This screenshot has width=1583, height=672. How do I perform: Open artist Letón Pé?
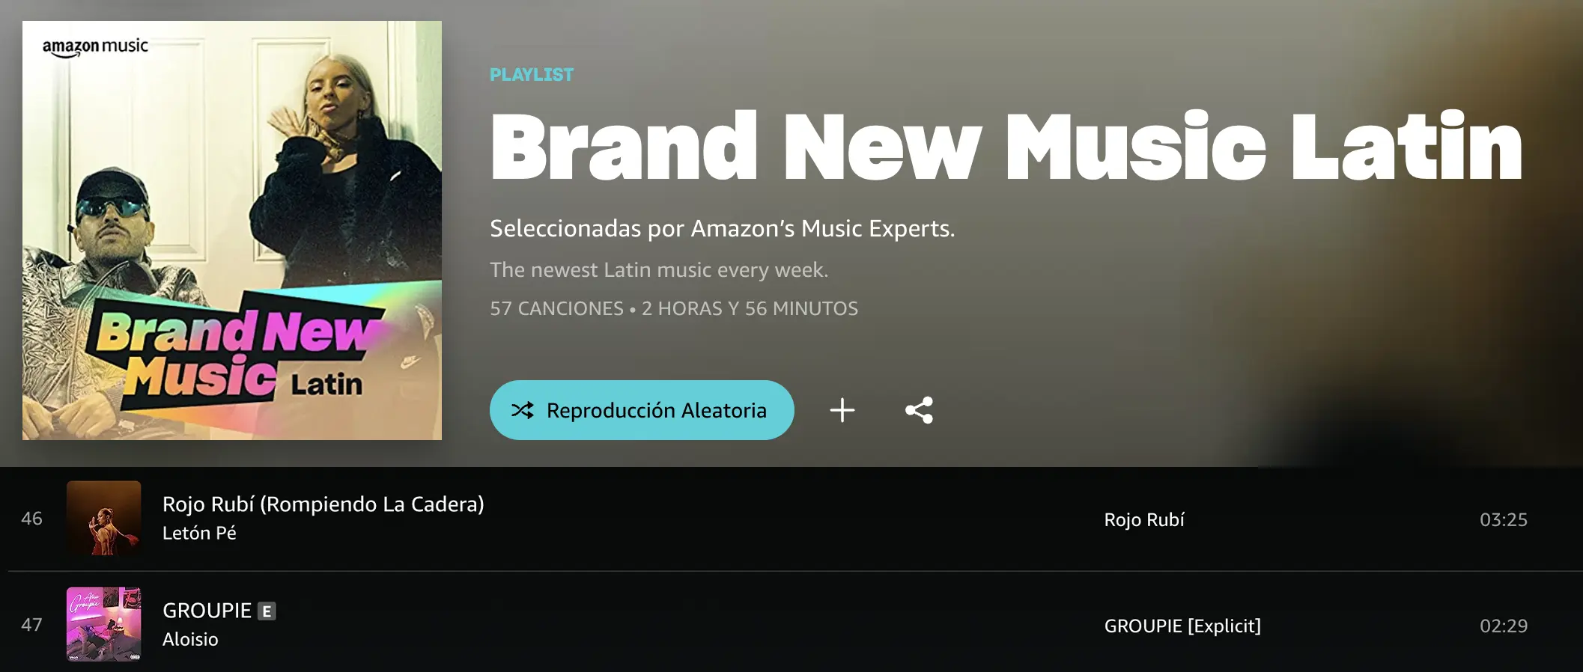tap(199, 533)
